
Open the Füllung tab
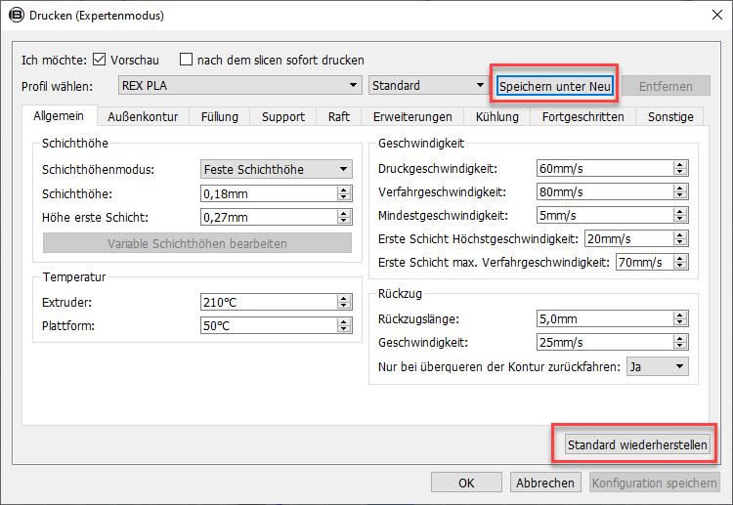click(x=219, y=116)
